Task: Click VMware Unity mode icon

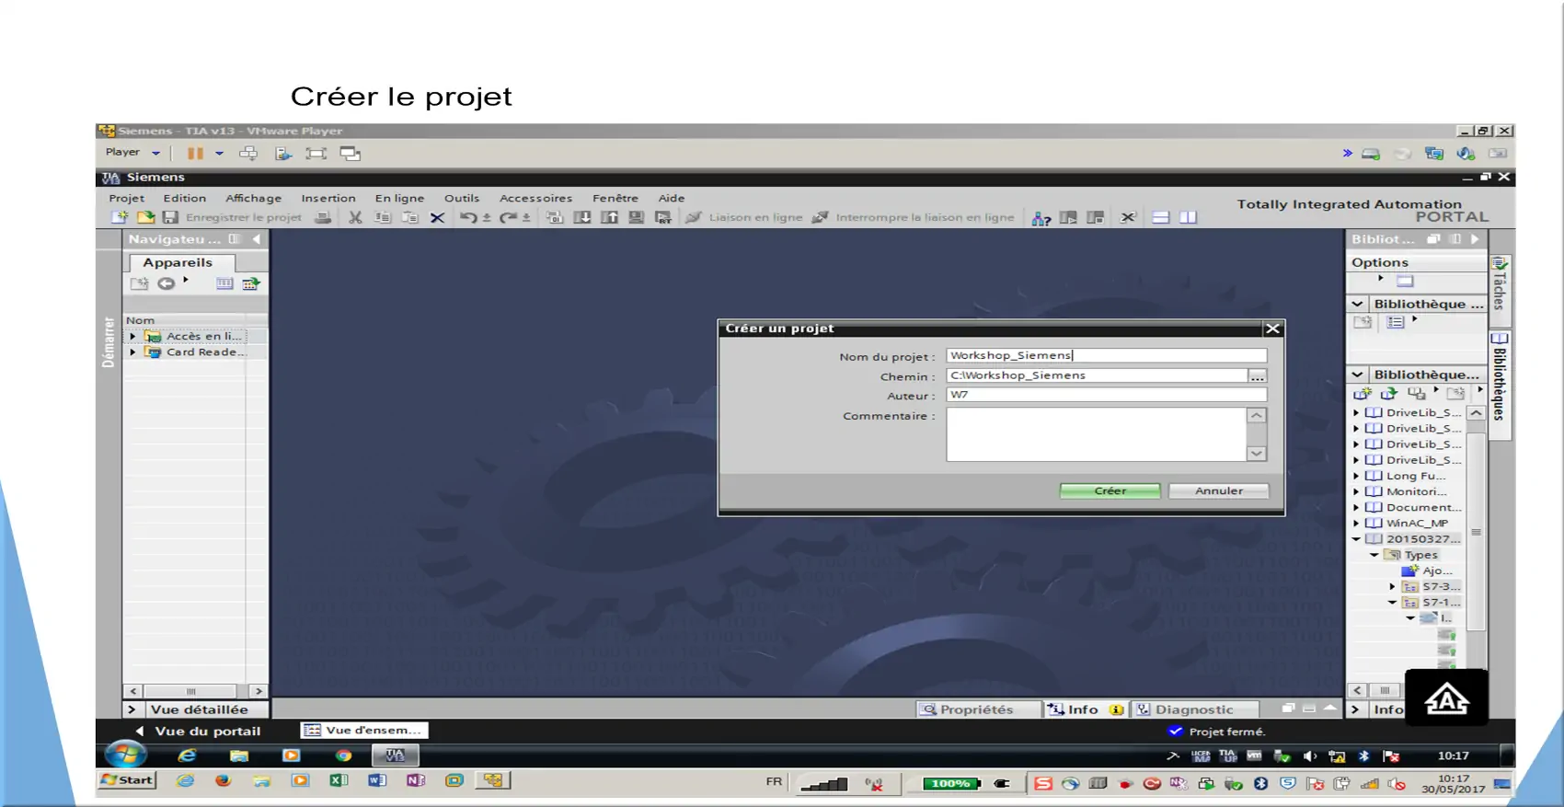Action: coord(350,154)
